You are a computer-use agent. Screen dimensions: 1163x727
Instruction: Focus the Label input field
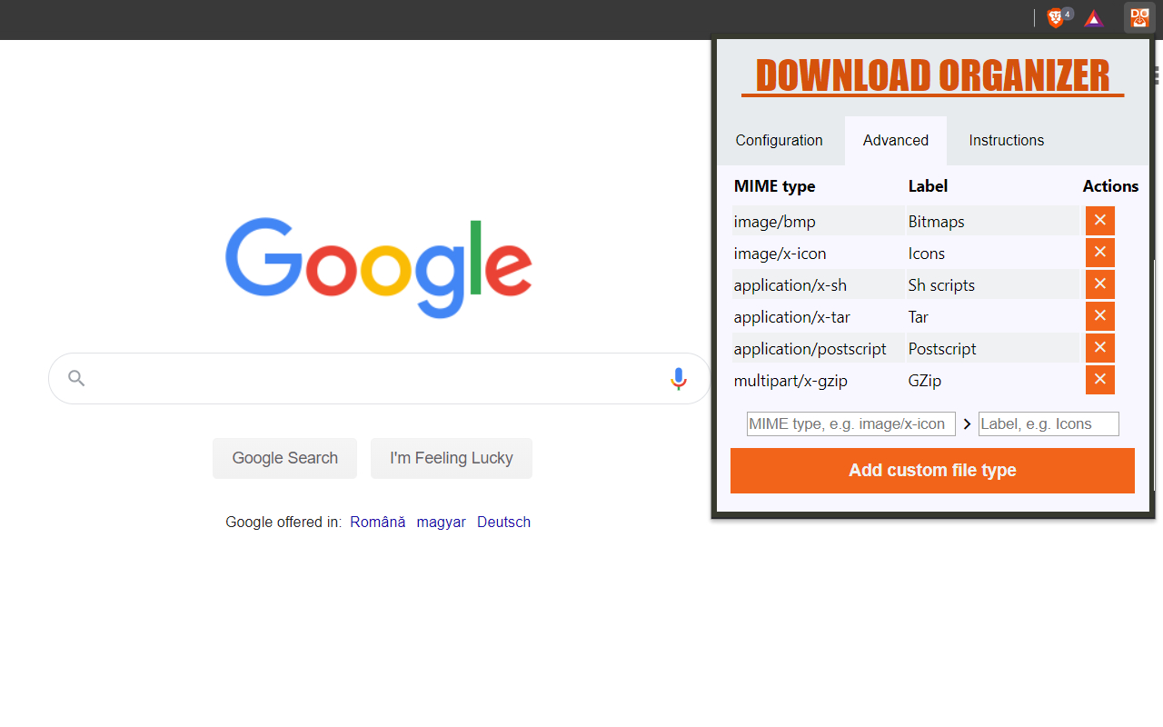pos(1049,424)
